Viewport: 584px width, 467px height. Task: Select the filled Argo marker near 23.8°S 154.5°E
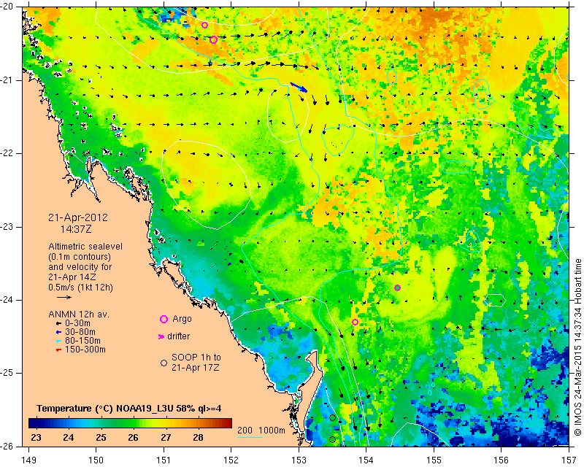[x=397, y=287]
